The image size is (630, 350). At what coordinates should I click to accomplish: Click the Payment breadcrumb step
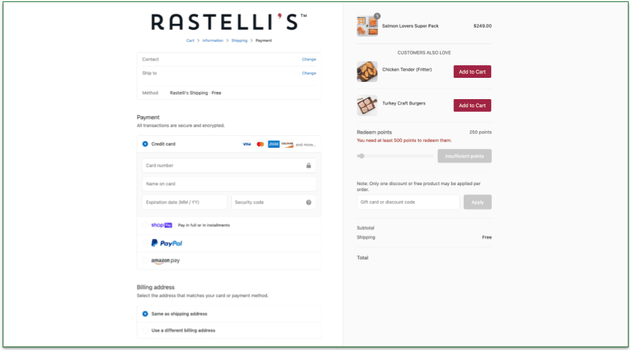tap(264, 41)
